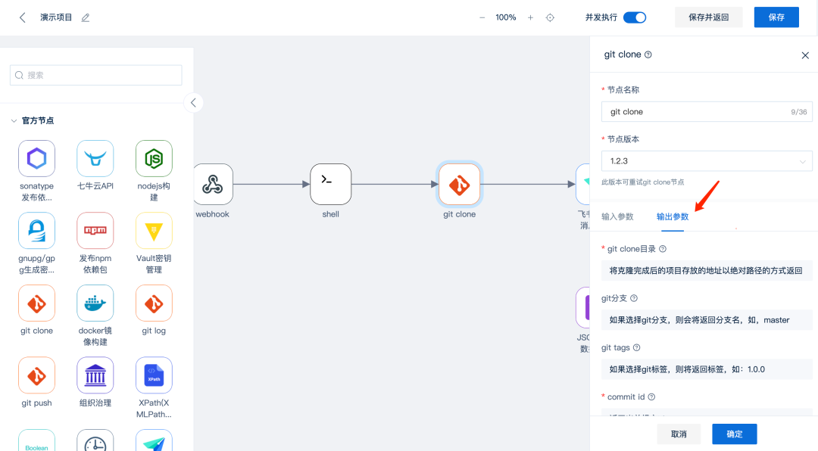The image size is (818, 451).
Task: Click the webhook node on canvas
Action: pos(213,184)
